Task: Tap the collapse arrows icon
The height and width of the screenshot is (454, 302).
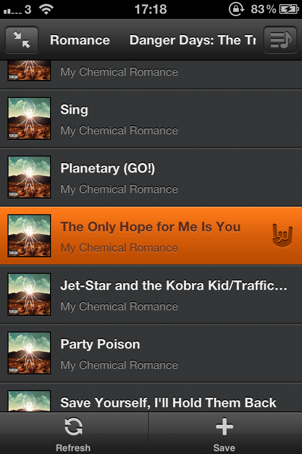Action: click(x=22, y=40)
